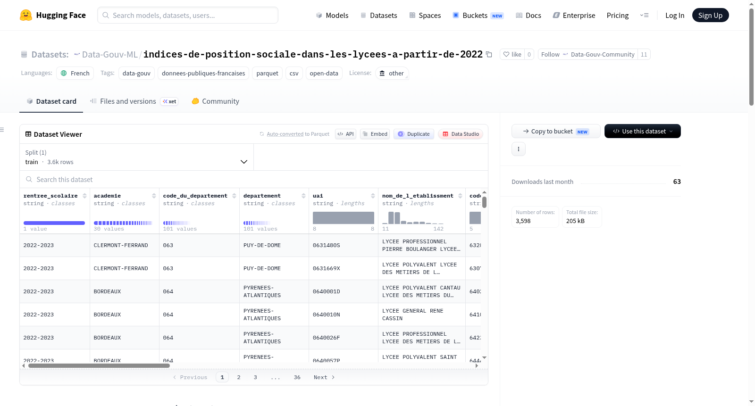Viewport: 755px width, 406px height.
Task: Sort the uai column
Action: point(373,196)
